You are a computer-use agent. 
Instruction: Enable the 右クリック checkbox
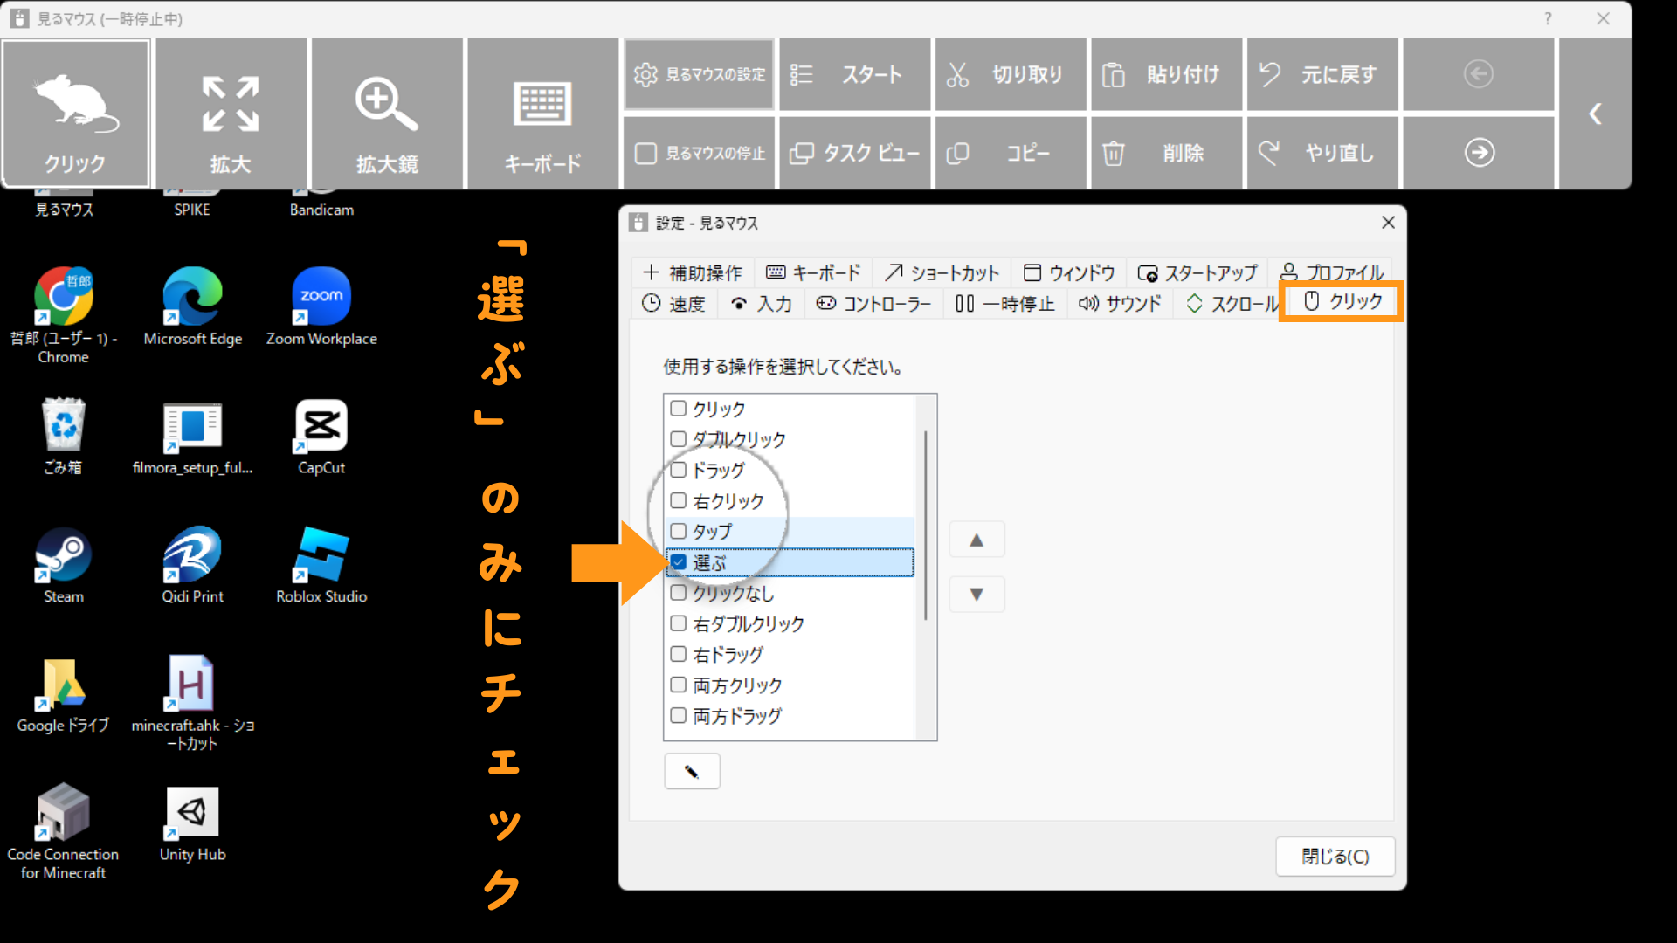[x=679, y=501]
